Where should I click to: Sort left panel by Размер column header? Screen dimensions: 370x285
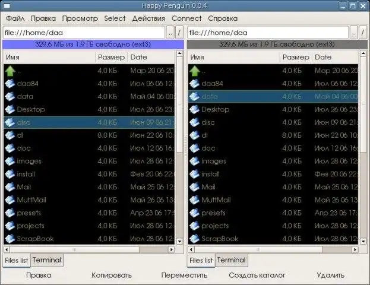coord(112,58)
